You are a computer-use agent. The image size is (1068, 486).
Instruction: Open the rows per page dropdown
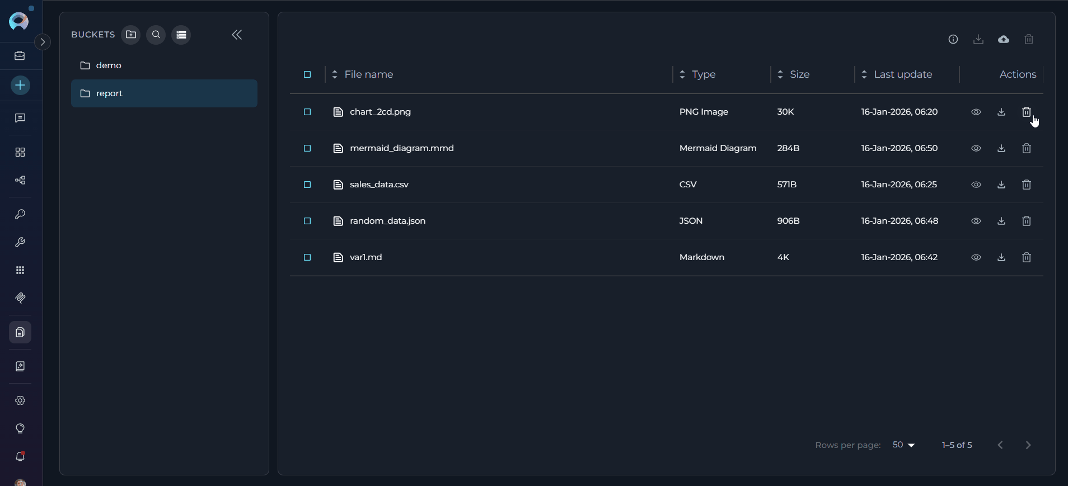tap(903, 445)
